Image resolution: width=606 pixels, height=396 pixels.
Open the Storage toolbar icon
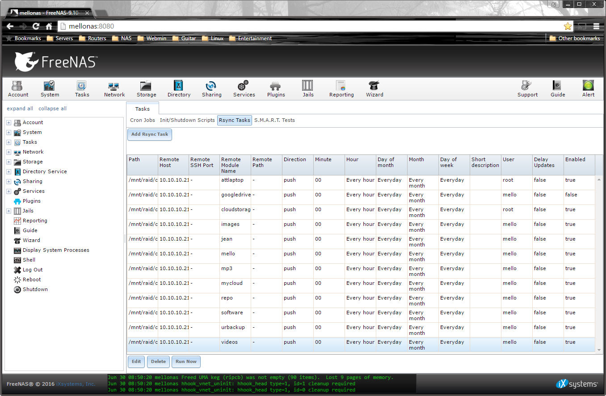click(x=147, y=88)
